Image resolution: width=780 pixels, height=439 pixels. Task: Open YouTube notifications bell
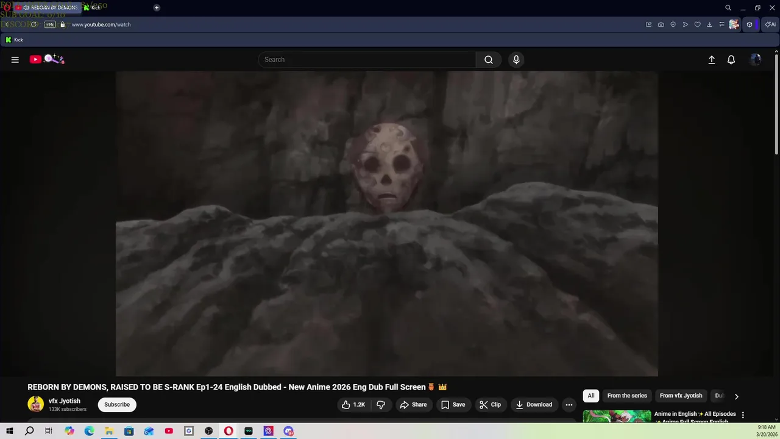click(x=731, y=60)
